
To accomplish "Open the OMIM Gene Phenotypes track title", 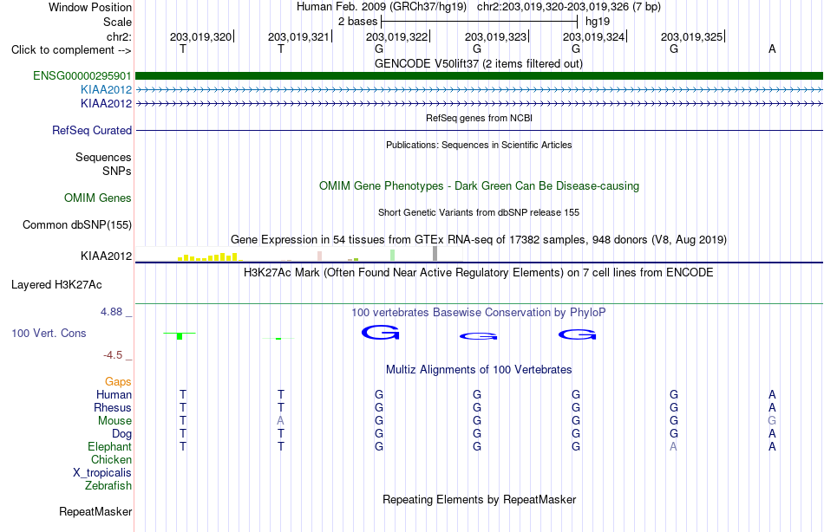I will (479, 186).
